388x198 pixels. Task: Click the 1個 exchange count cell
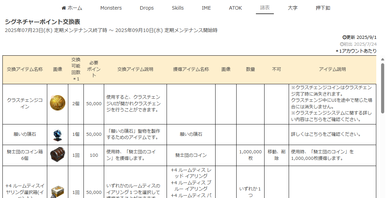[76, 134]
